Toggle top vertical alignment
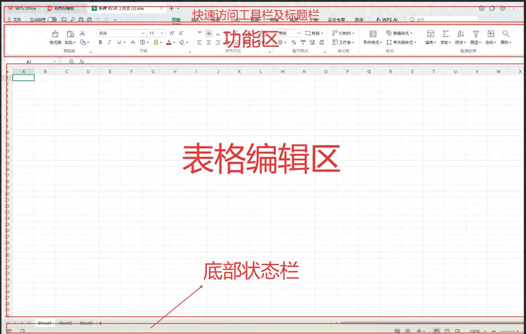 coord(200,33)
